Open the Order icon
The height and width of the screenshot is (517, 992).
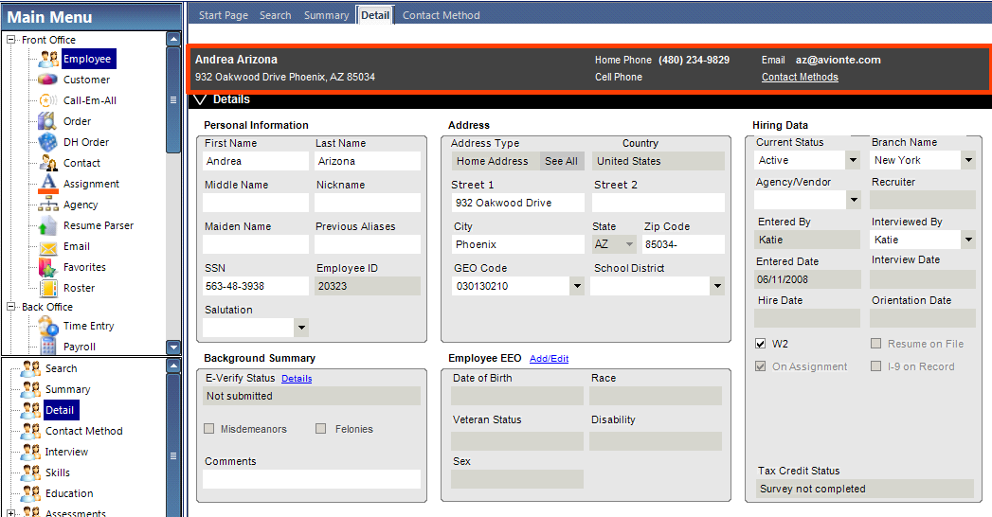coord(47,120)
